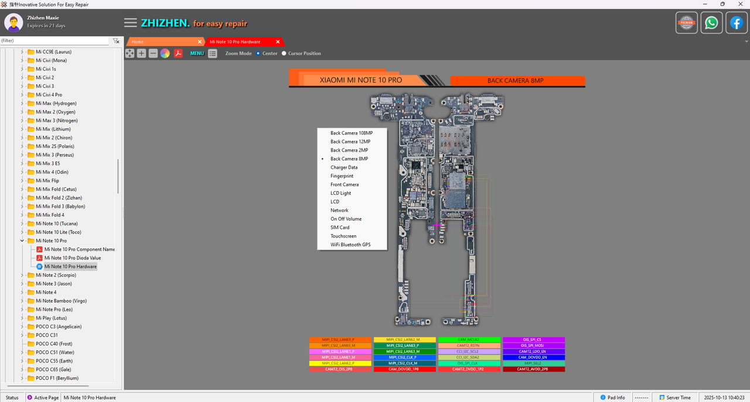The width and height of the screenshot is (750, 402).
Task: Click the device tree vertical scrollbar
Action: [119, 176]
